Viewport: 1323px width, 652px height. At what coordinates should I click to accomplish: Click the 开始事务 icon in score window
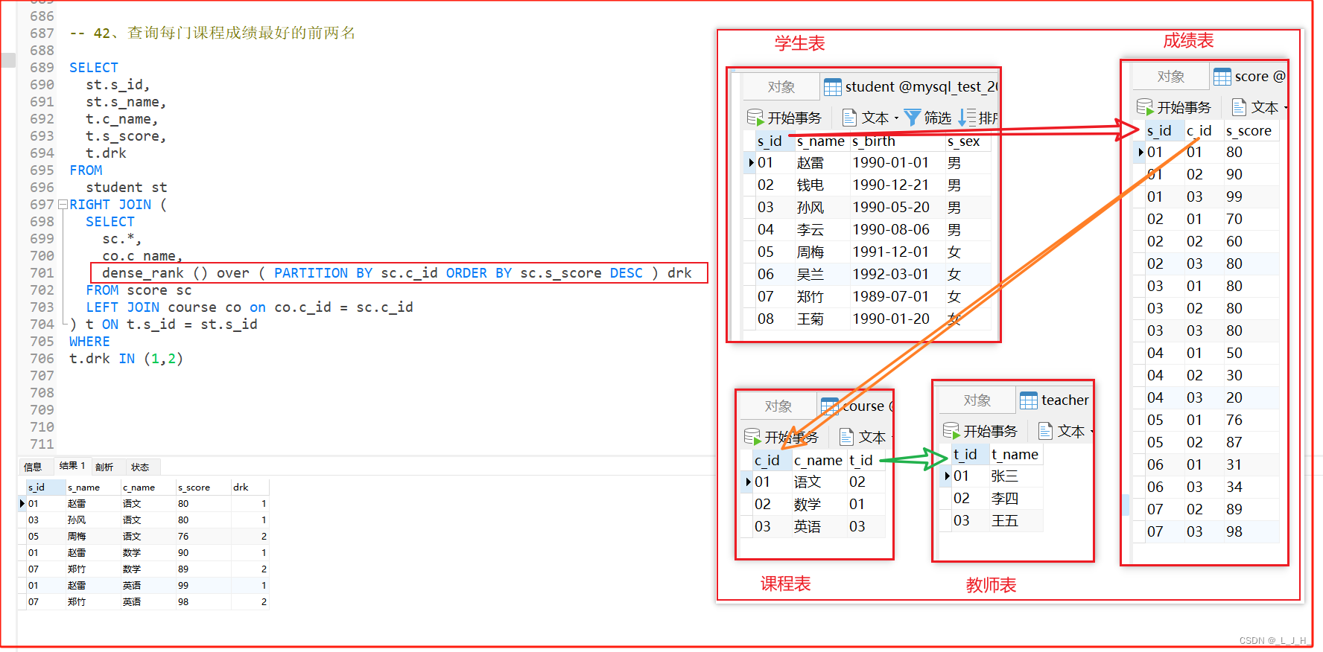coord(1145,107)
